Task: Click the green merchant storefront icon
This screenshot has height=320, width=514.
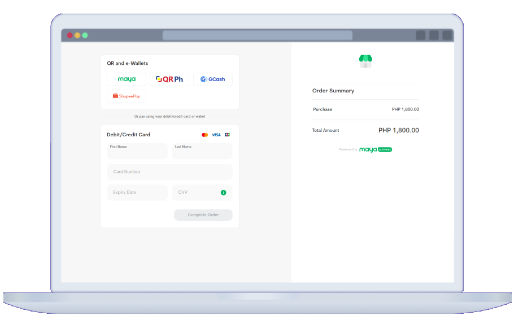Action: tap(365, 61)
